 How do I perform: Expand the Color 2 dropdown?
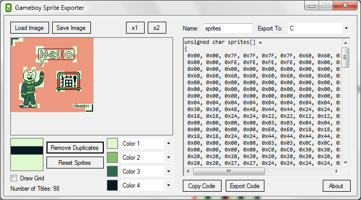coord(168,158)
